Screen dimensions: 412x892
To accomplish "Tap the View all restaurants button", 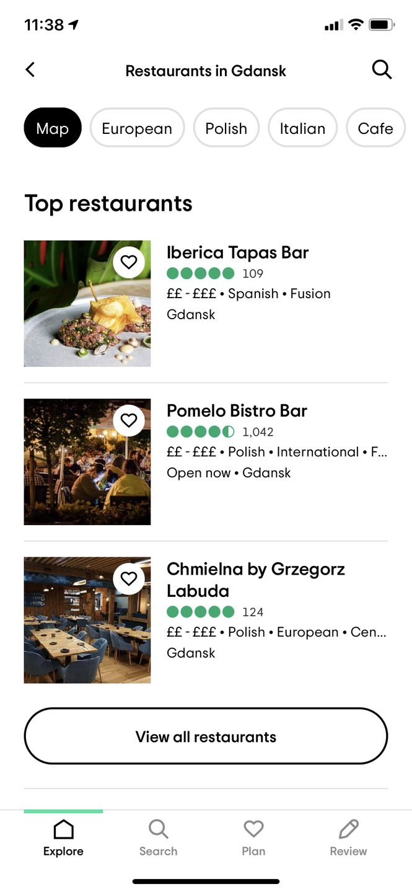I will pyautogui.click(x=206, y=736).
